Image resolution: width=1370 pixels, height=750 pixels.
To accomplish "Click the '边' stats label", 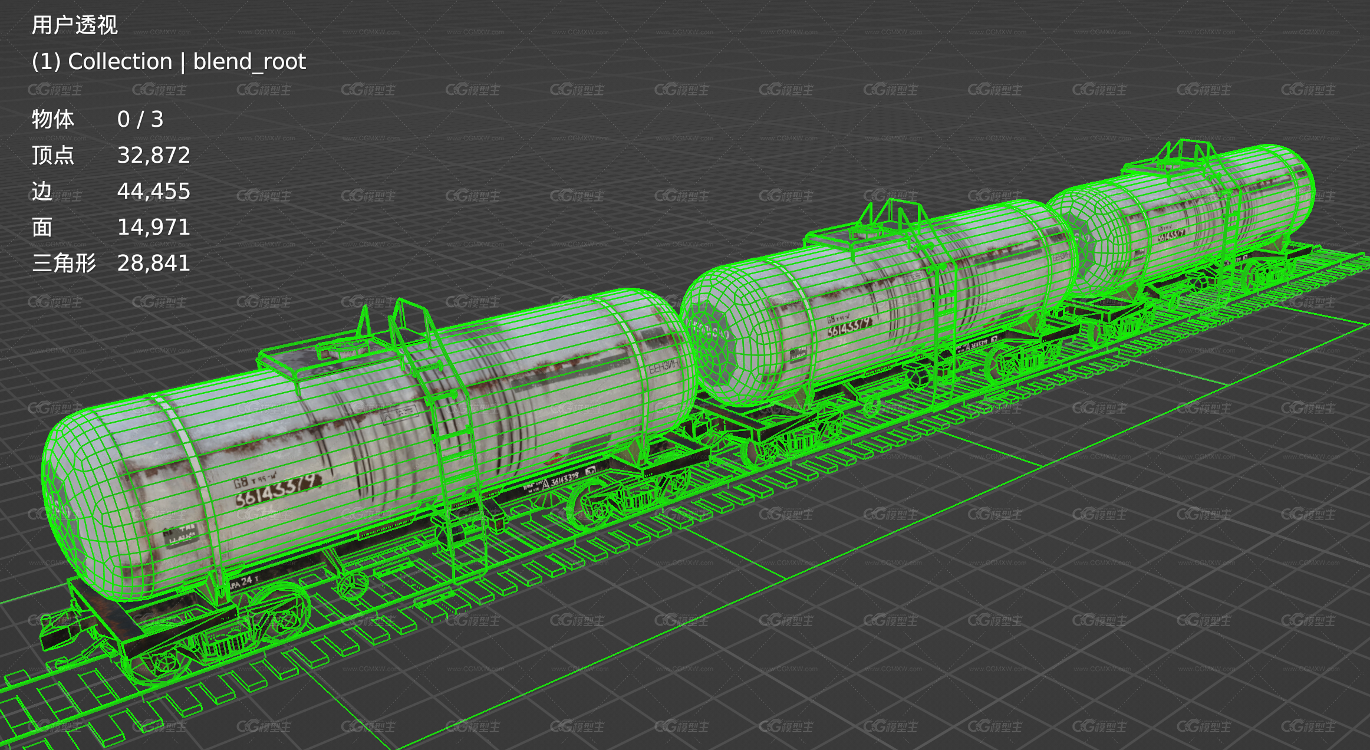I will [42, 191].
